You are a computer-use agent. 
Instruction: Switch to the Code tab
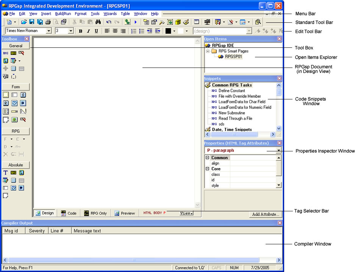tap(69, 213)
